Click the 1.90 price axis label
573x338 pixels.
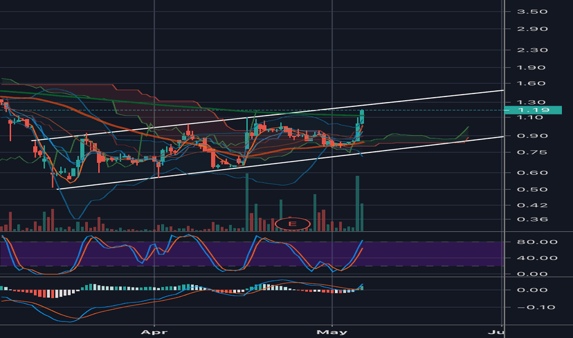click(x=532, y=68)
